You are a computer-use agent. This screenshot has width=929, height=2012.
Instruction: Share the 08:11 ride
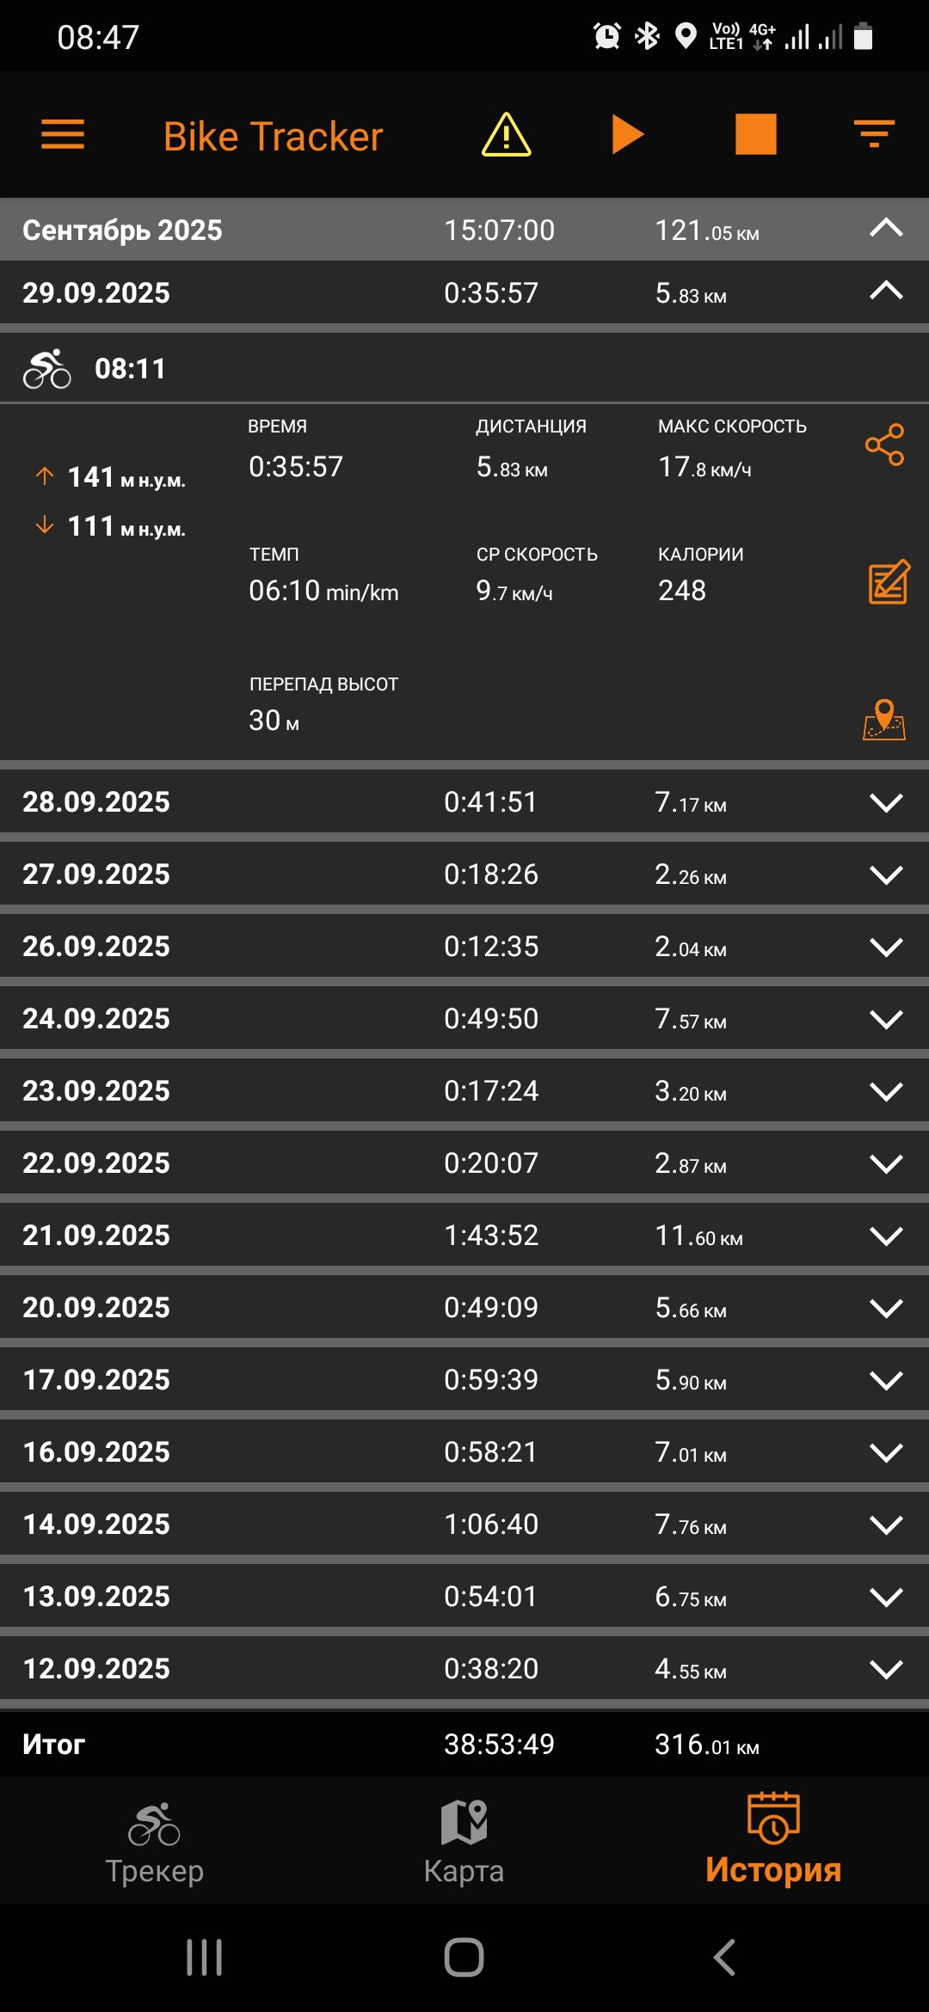pos(885,445)
